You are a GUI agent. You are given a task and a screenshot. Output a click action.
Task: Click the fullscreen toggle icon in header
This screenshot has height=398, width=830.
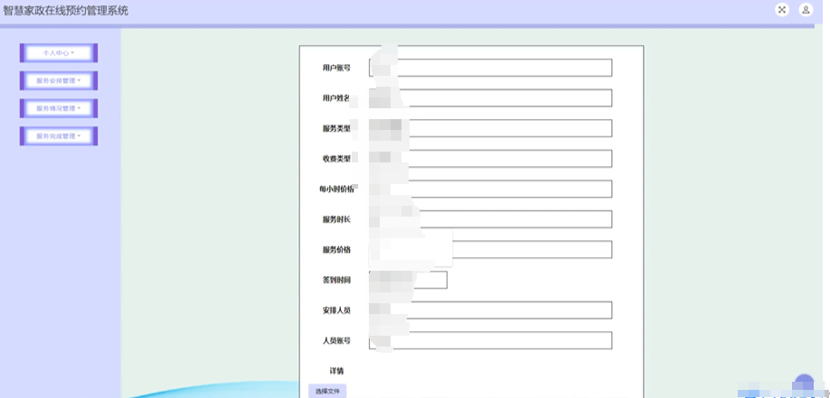pos(782,10)
